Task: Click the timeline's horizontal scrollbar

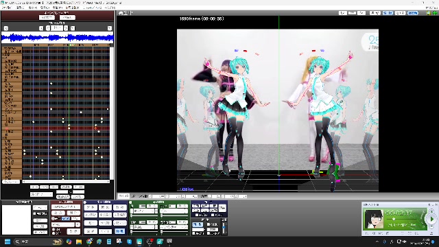Action: (x=66, y=181)
